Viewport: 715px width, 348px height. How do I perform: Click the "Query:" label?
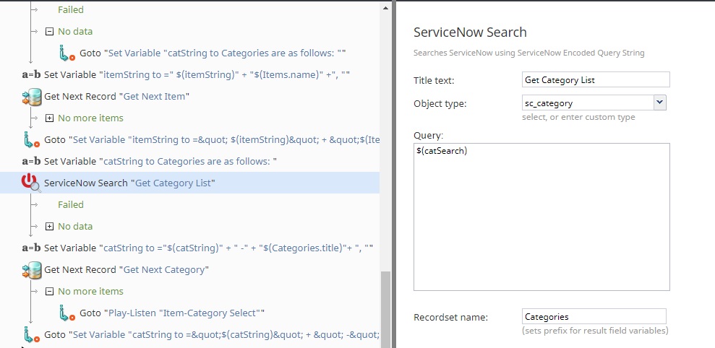pos(428,135)
